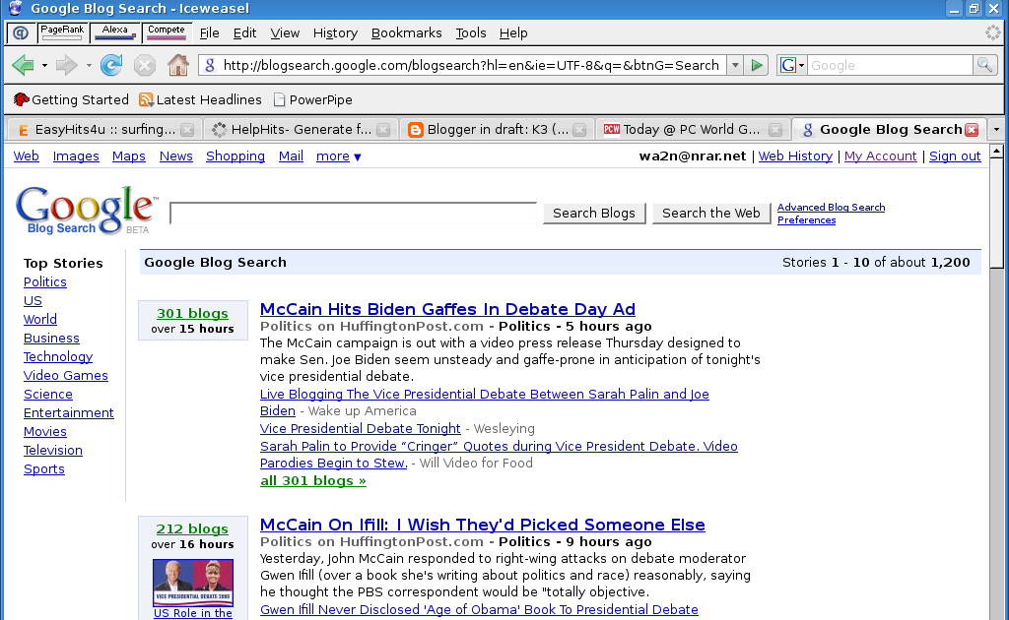This screenshot has width=1009, height=620.
Task: Open the vice presidential debate thumbnail
Action: tap(193, 582)
